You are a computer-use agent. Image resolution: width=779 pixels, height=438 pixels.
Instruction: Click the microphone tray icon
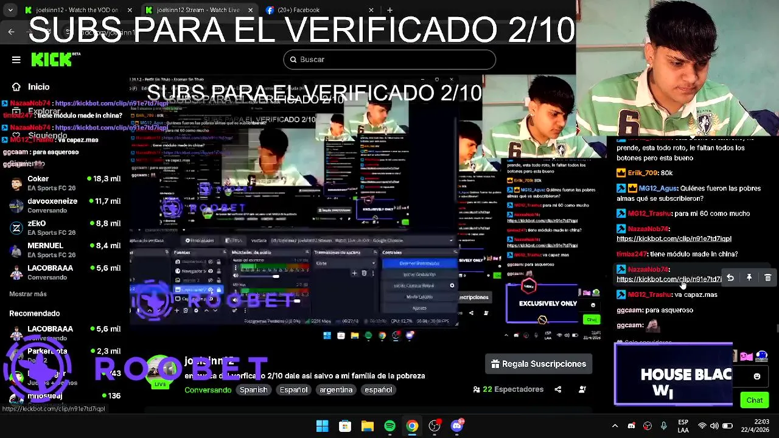(663, 426)
